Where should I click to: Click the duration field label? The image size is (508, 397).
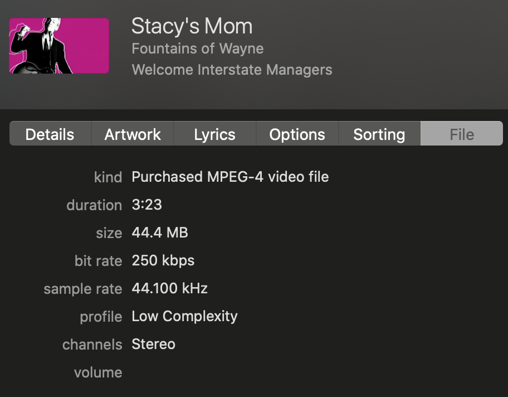click(x=94, y=205)
